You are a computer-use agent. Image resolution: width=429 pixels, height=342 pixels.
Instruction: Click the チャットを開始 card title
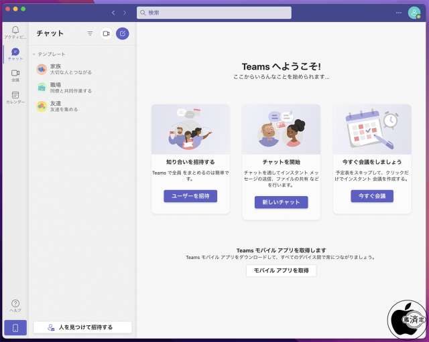click(282, 162)
